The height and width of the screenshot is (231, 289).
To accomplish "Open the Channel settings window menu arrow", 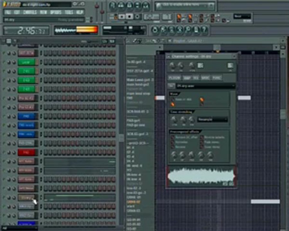I will pos(168,57).
